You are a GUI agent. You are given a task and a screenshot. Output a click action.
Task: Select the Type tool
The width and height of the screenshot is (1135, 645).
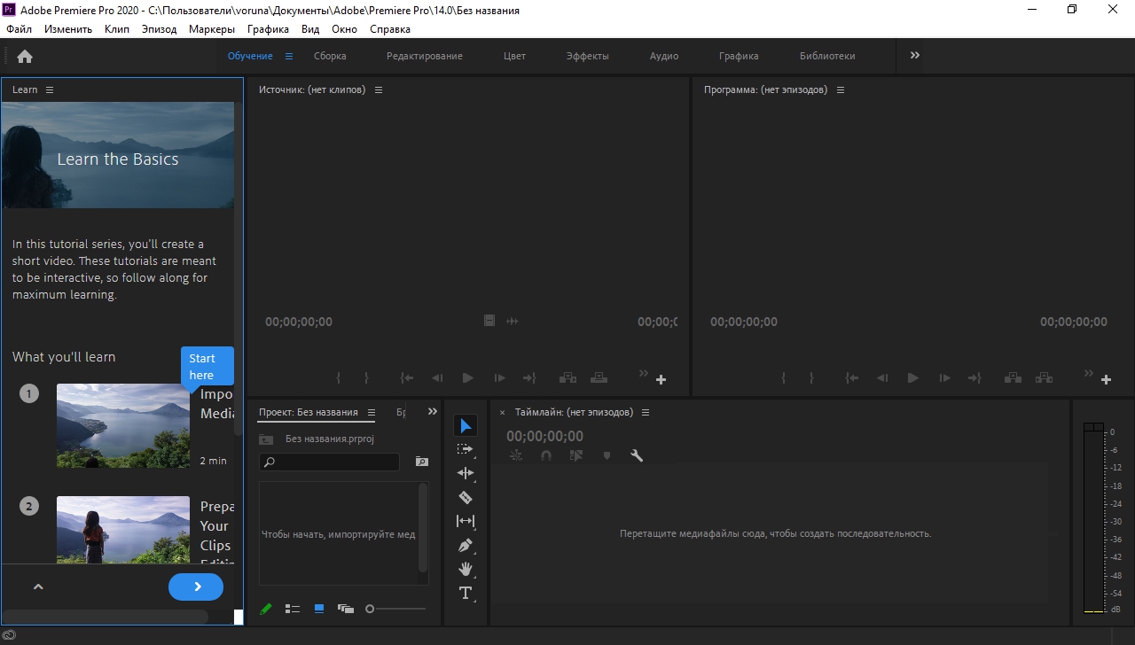pos(466,593)
